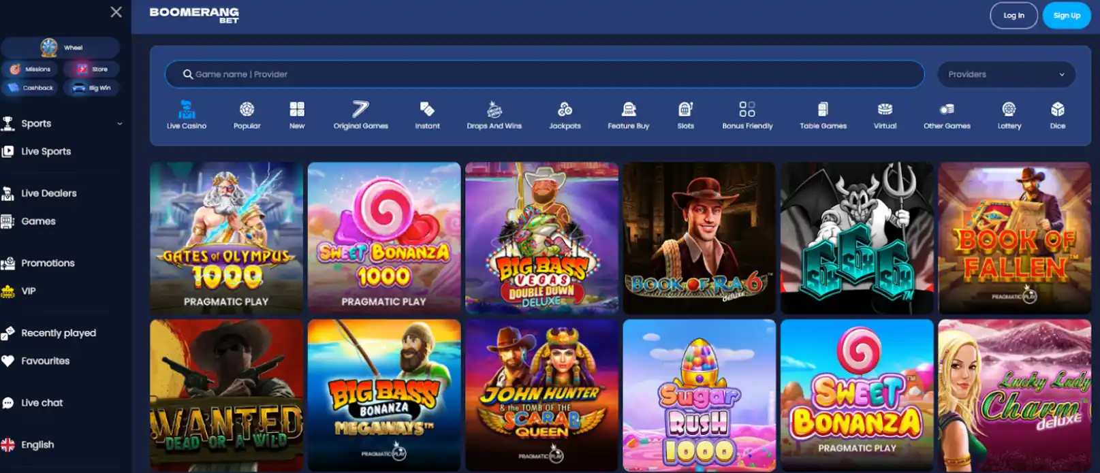This screenshot has width=1100, height=473.
Task: Open Table Games category
Action: [x=823, y=114]
